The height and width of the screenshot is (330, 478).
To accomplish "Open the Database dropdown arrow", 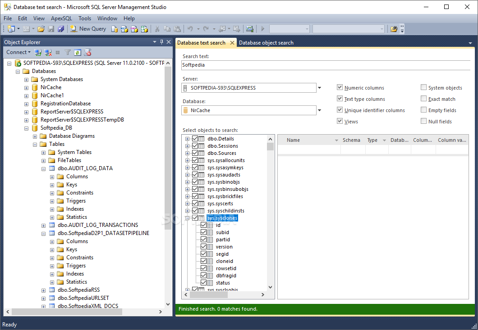I will pos(319,110).
